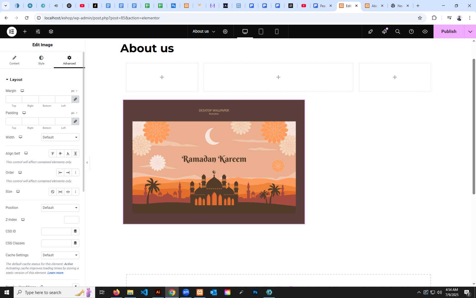The height and width of the screenshot is (298, 476).
Task: Set Align Self to Center
Action: pos(60,154)
